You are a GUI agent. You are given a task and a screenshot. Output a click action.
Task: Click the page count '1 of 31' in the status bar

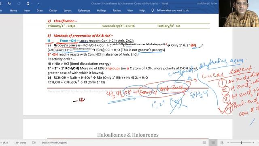click(4, 142)
